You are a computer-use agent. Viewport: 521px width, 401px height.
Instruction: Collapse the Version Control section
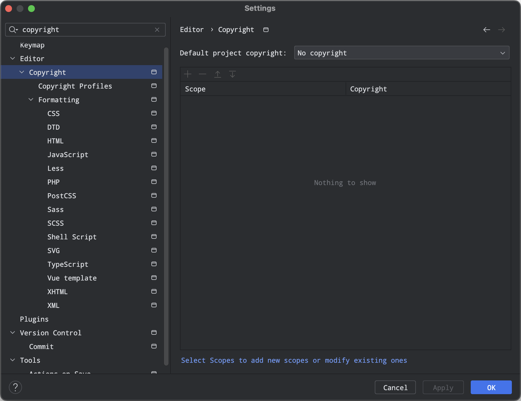coord(13,333)
